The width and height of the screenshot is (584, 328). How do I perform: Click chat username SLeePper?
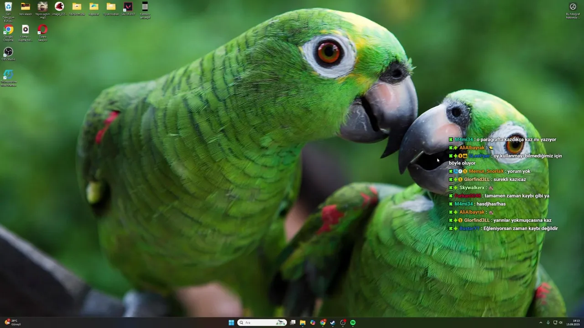[x=479, y=156]
